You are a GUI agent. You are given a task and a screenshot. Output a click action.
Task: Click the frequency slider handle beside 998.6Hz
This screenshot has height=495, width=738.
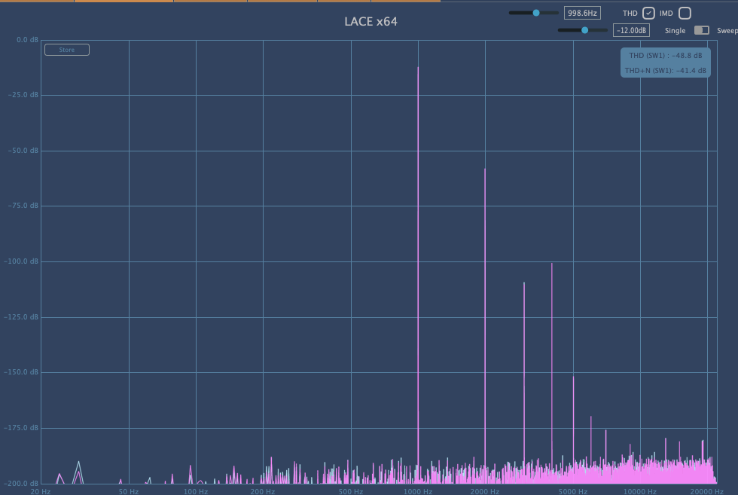tap(536, 13)
